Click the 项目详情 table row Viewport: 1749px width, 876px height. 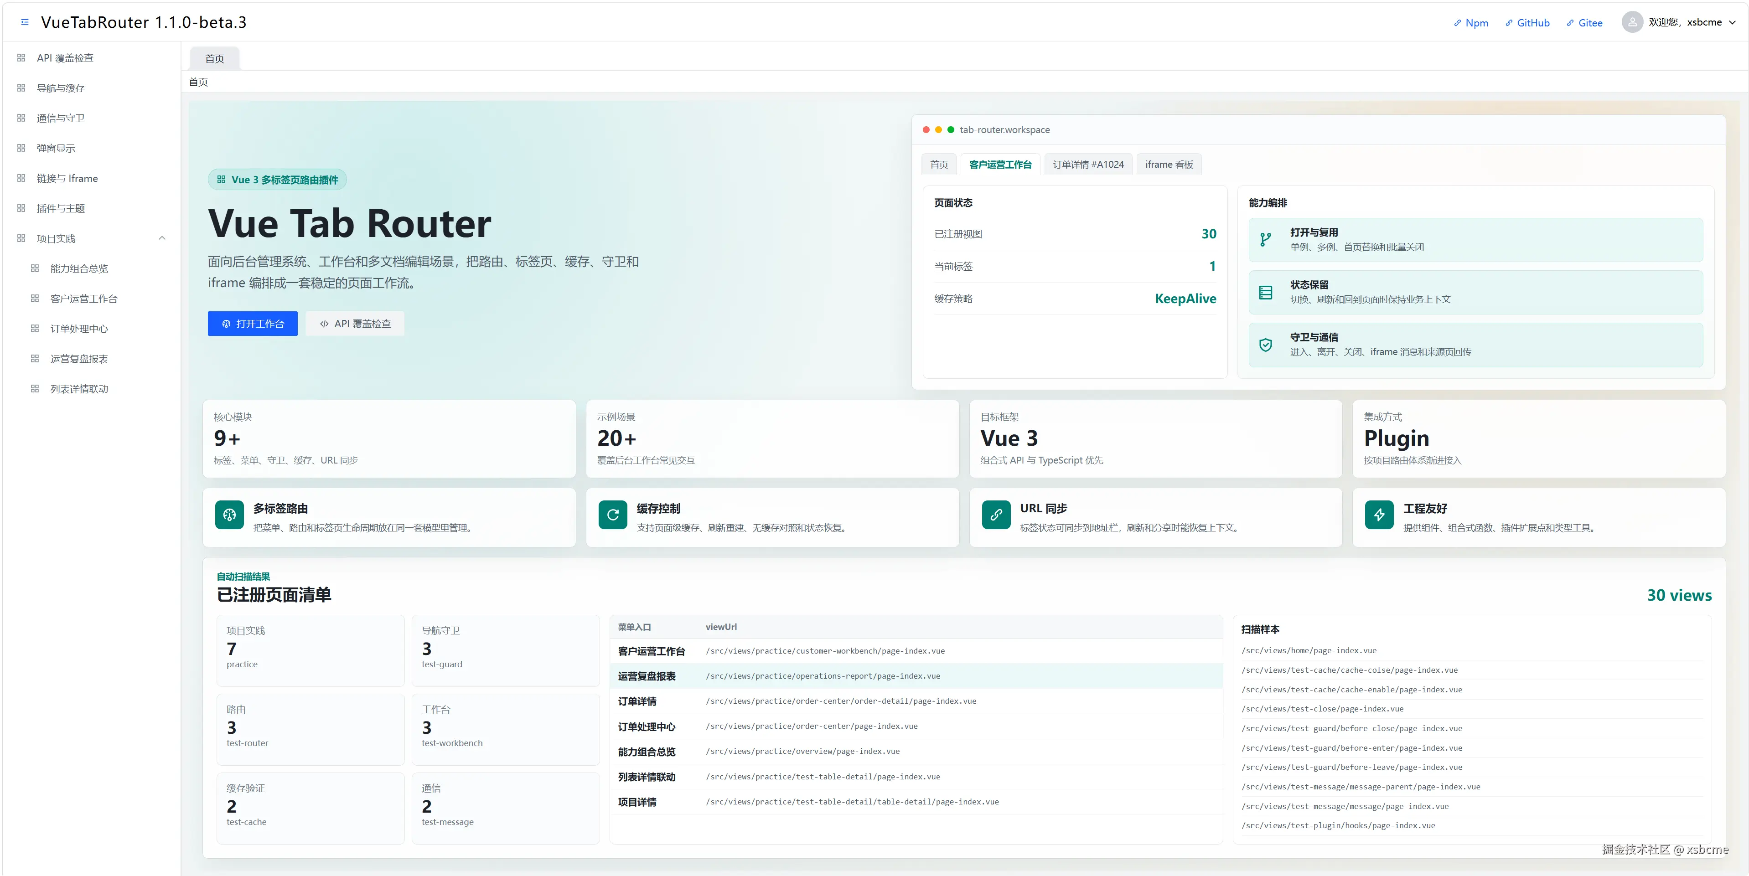click(x=916, y=802)
